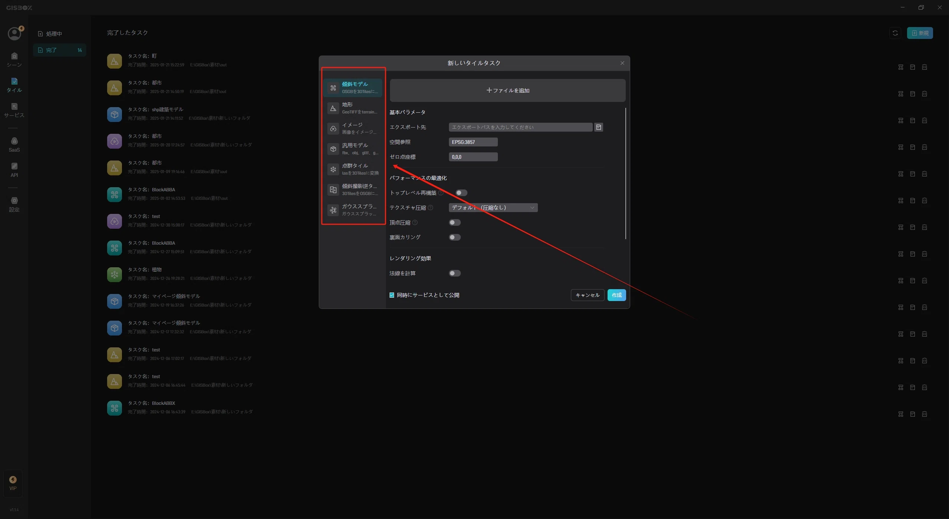Click the EPSG:3857 空間参照 field
Image resolution: width=949 pixels, height=519 pixels.
click(473, 142)
